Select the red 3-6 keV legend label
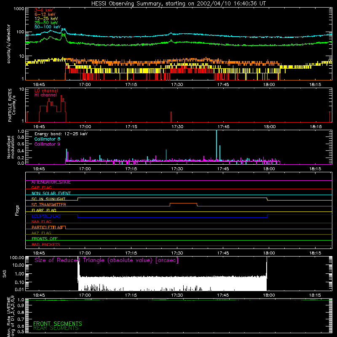This screenshot has height=337, width=337. (44, 10)
